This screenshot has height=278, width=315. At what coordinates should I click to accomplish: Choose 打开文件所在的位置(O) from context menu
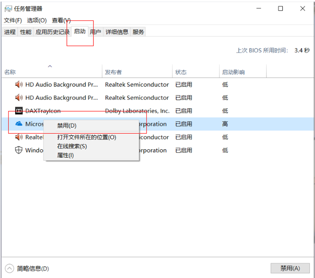coord(87,137)
